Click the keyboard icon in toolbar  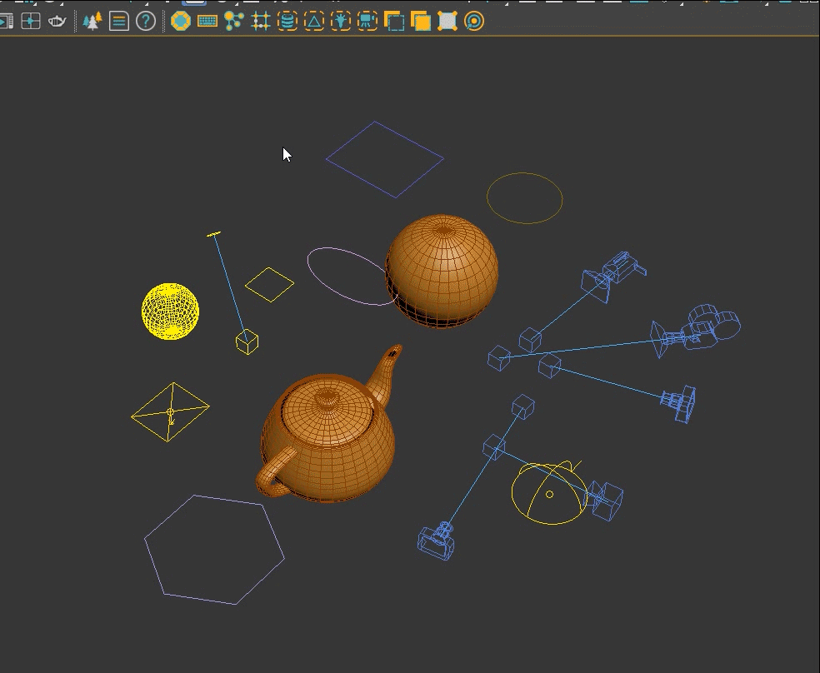(x=207, y=21)
